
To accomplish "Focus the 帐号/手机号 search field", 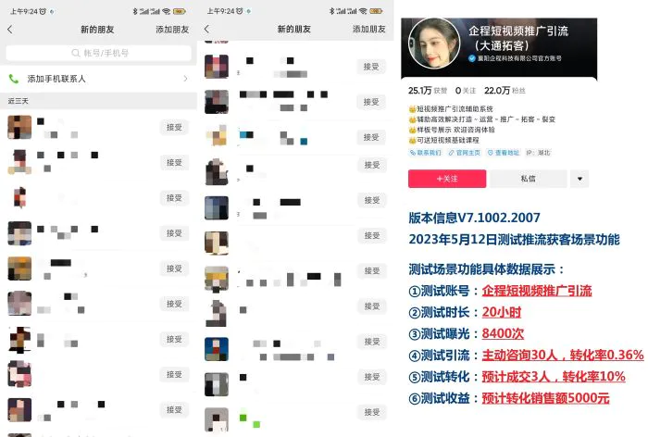I will pyautogui.click(x=98, y=53).
